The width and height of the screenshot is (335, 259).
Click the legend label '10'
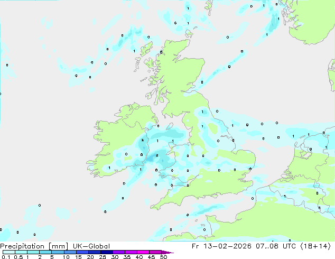point(66,257)
